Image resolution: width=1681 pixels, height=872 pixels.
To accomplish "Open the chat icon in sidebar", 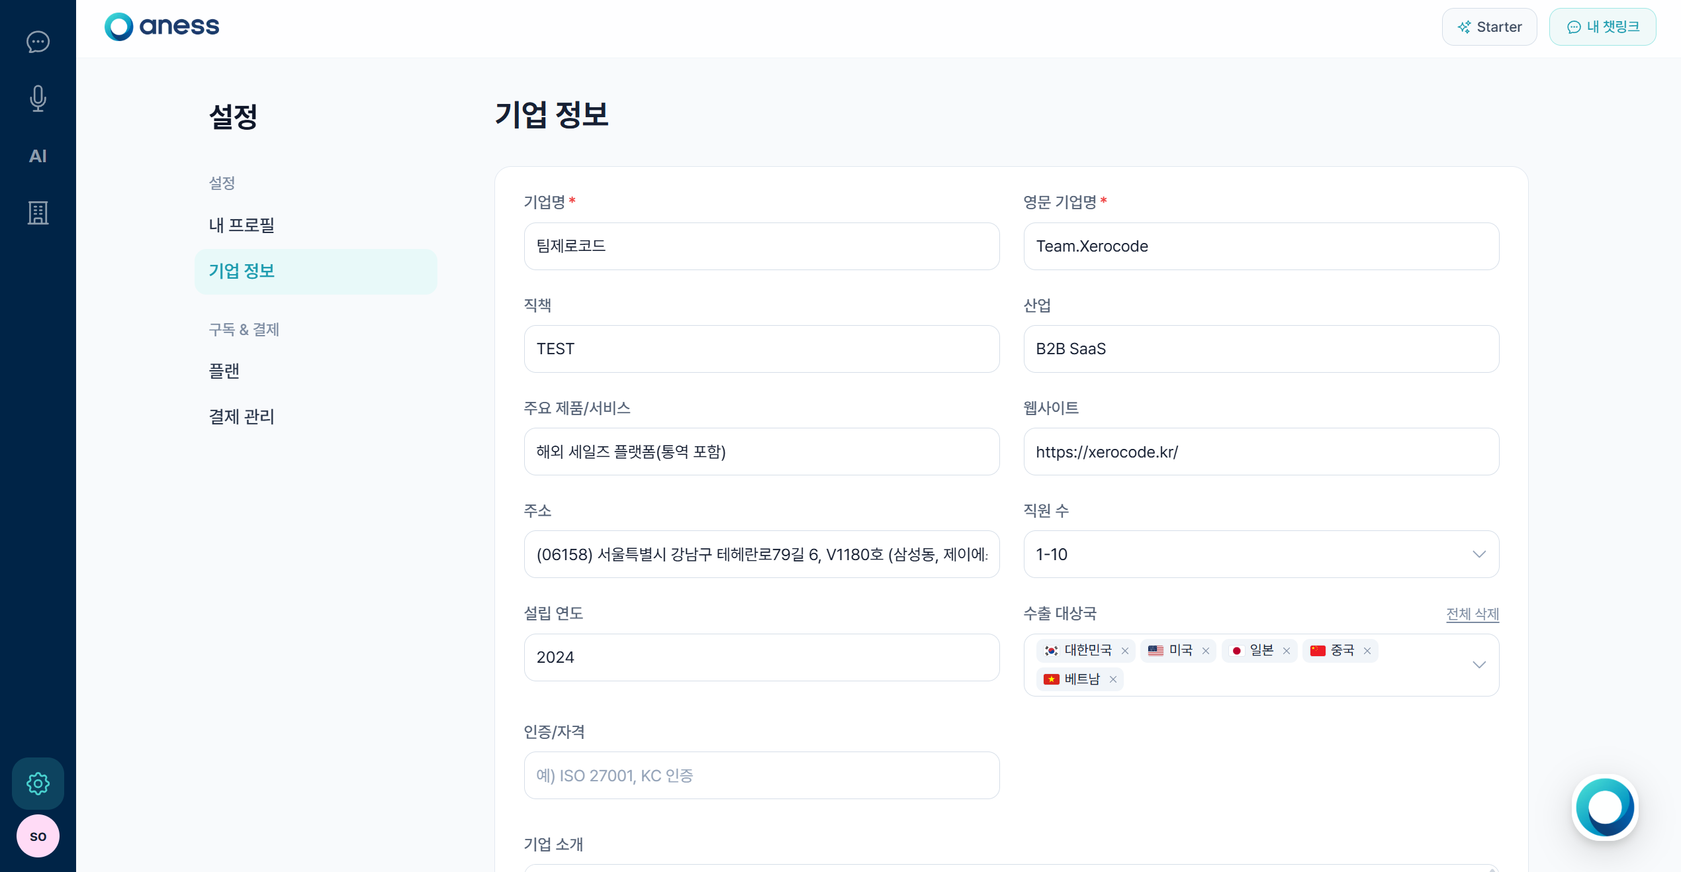I will 38,42.
